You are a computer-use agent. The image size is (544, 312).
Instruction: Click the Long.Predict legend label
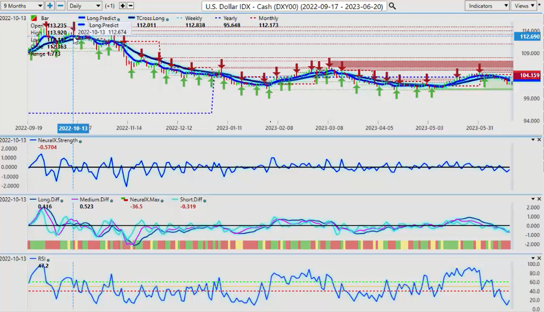pos(102,18)
